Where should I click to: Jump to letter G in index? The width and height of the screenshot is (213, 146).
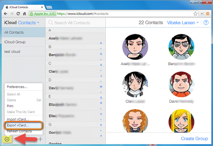tap(101, 65)
